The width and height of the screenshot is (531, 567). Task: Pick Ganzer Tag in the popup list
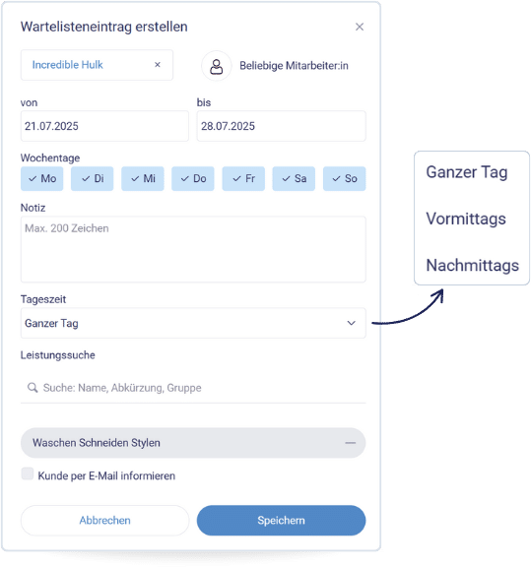tap(467, 172)
